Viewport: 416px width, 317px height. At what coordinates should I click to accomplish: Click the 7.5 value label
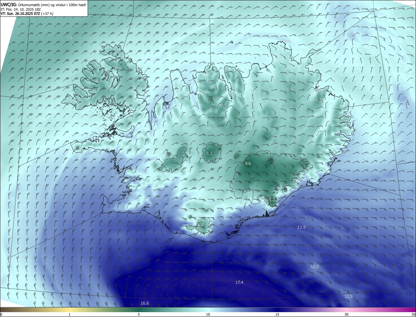[x=70, y=38]
